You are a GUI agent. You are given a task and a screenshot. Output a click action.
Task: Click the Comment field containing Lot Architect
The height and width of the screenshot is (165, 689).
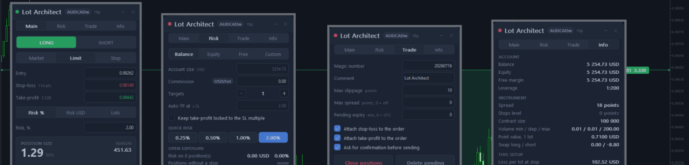tap(429, 78)
